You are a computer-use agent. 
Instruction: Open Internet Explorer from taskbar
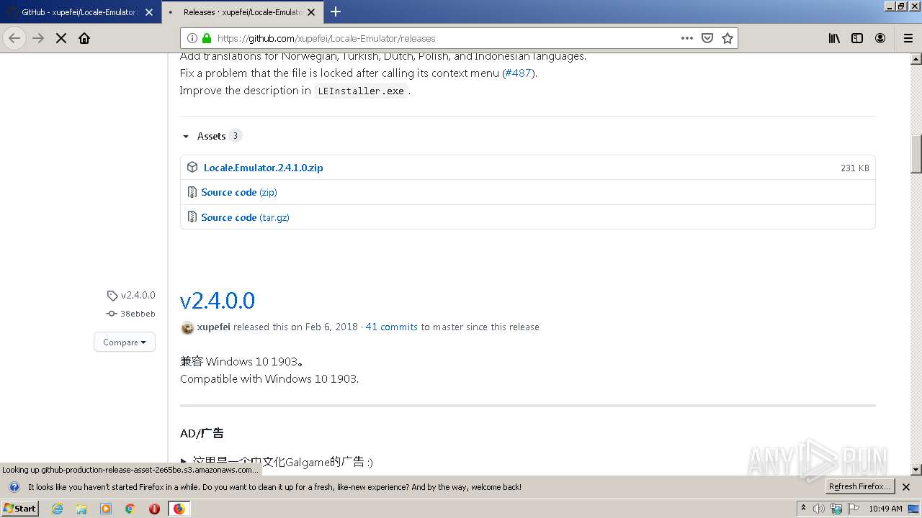point(57,509)
